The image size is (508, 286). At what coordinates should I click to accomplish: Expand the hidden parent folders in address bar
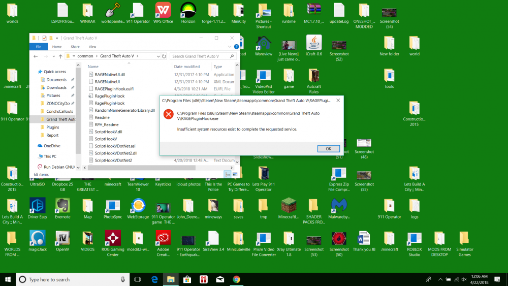[74, 56]
